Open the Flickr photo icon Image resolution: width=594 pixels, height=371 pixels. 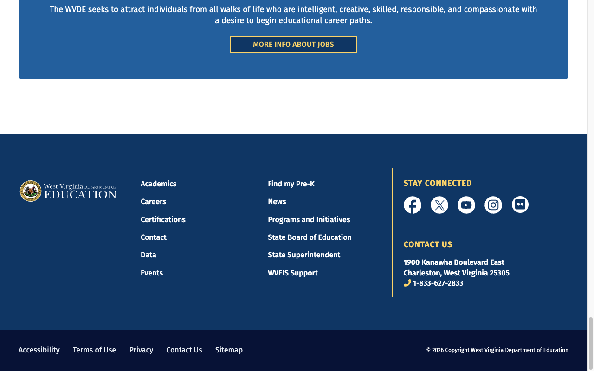coord(520,205)
